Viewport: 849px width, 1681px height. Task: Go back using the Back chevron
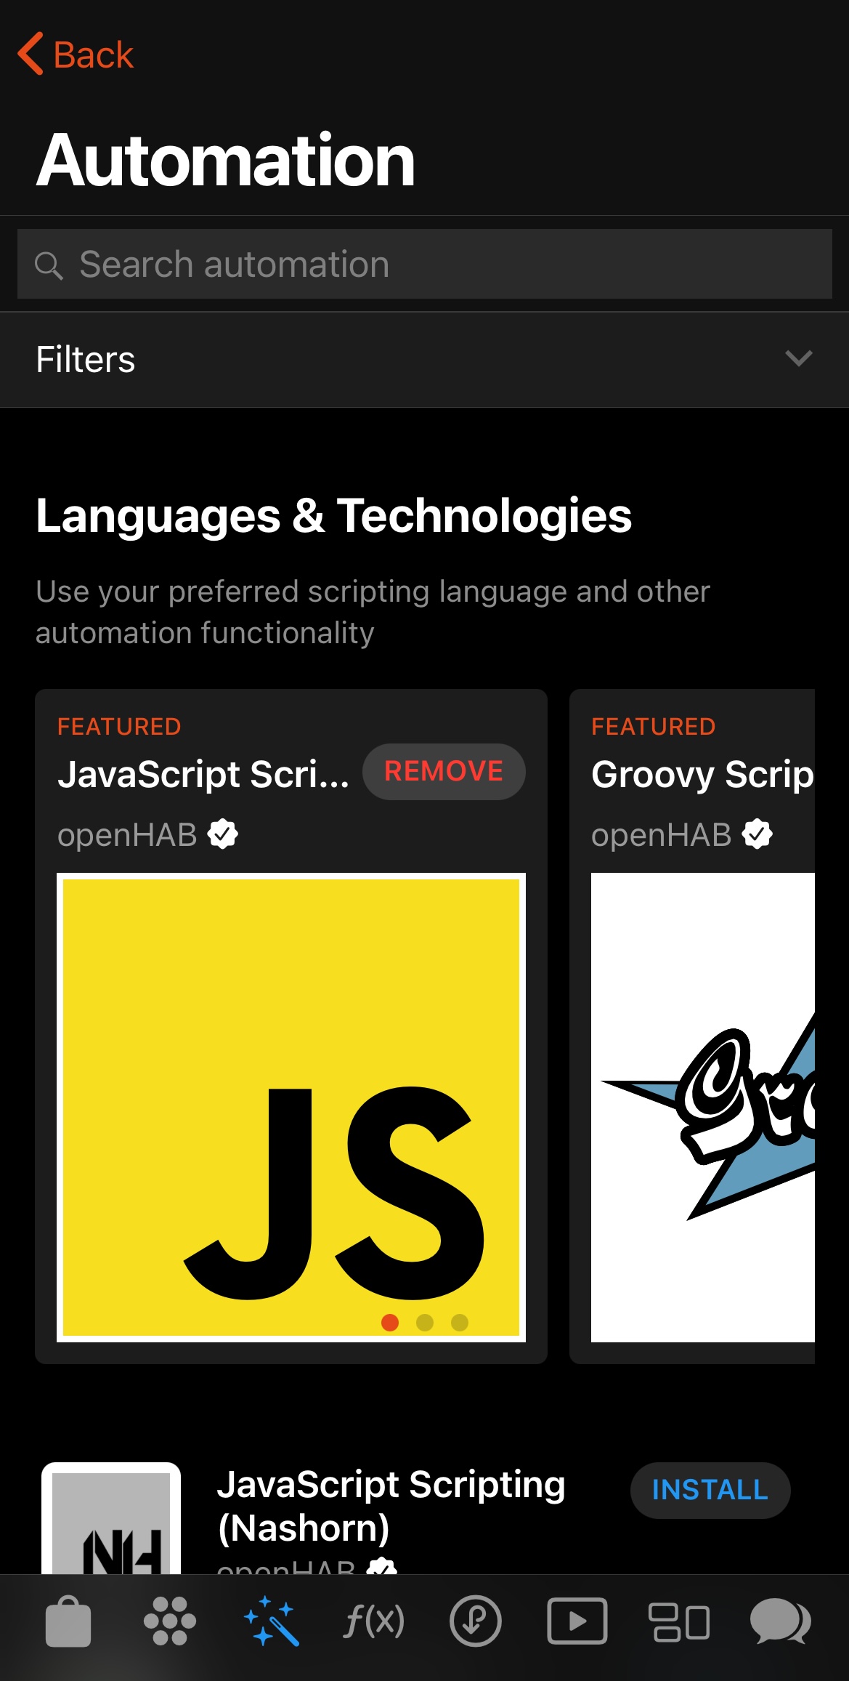click(x=76, y=55)
